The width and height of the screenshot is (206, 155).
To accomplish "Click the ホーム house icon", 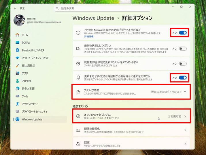I will coord(17,35).
